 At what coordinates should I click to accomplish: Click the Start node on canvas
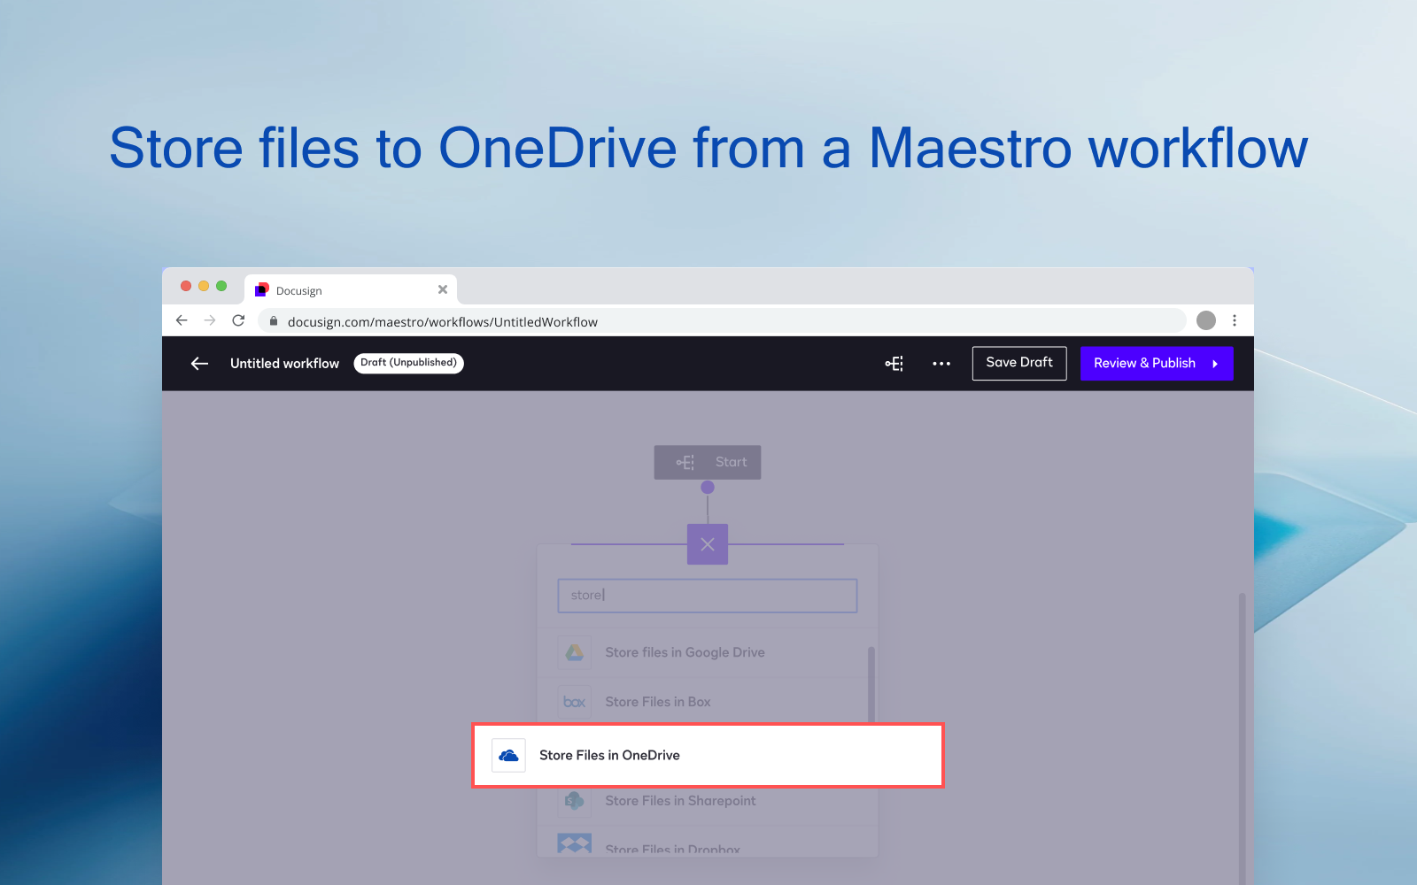(x=708, y=462)
